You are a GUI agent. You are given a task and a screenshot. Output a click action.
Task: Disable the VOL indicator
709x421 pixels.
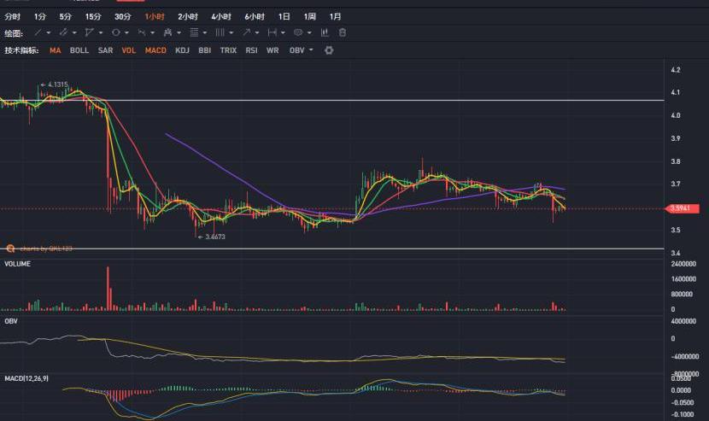[x=128, y=50]
